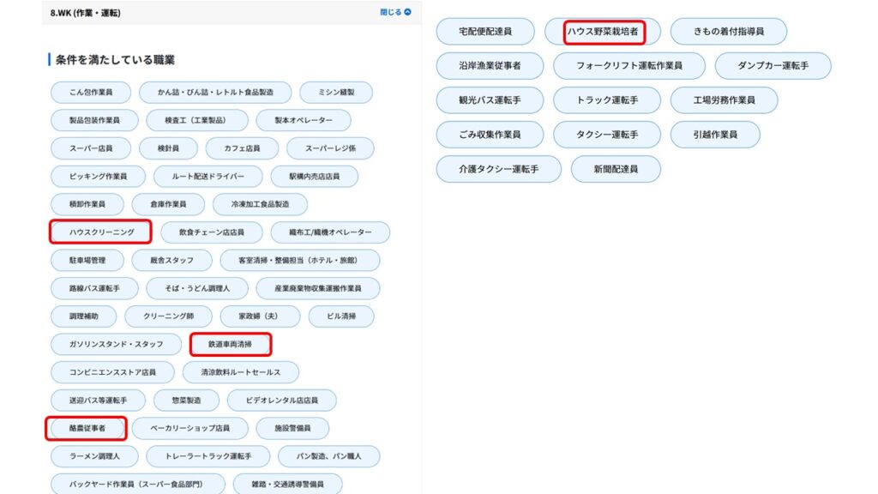Click the フォークリフト運転作業員 tag
The image size is (878, 494).
tap(628, 66)
